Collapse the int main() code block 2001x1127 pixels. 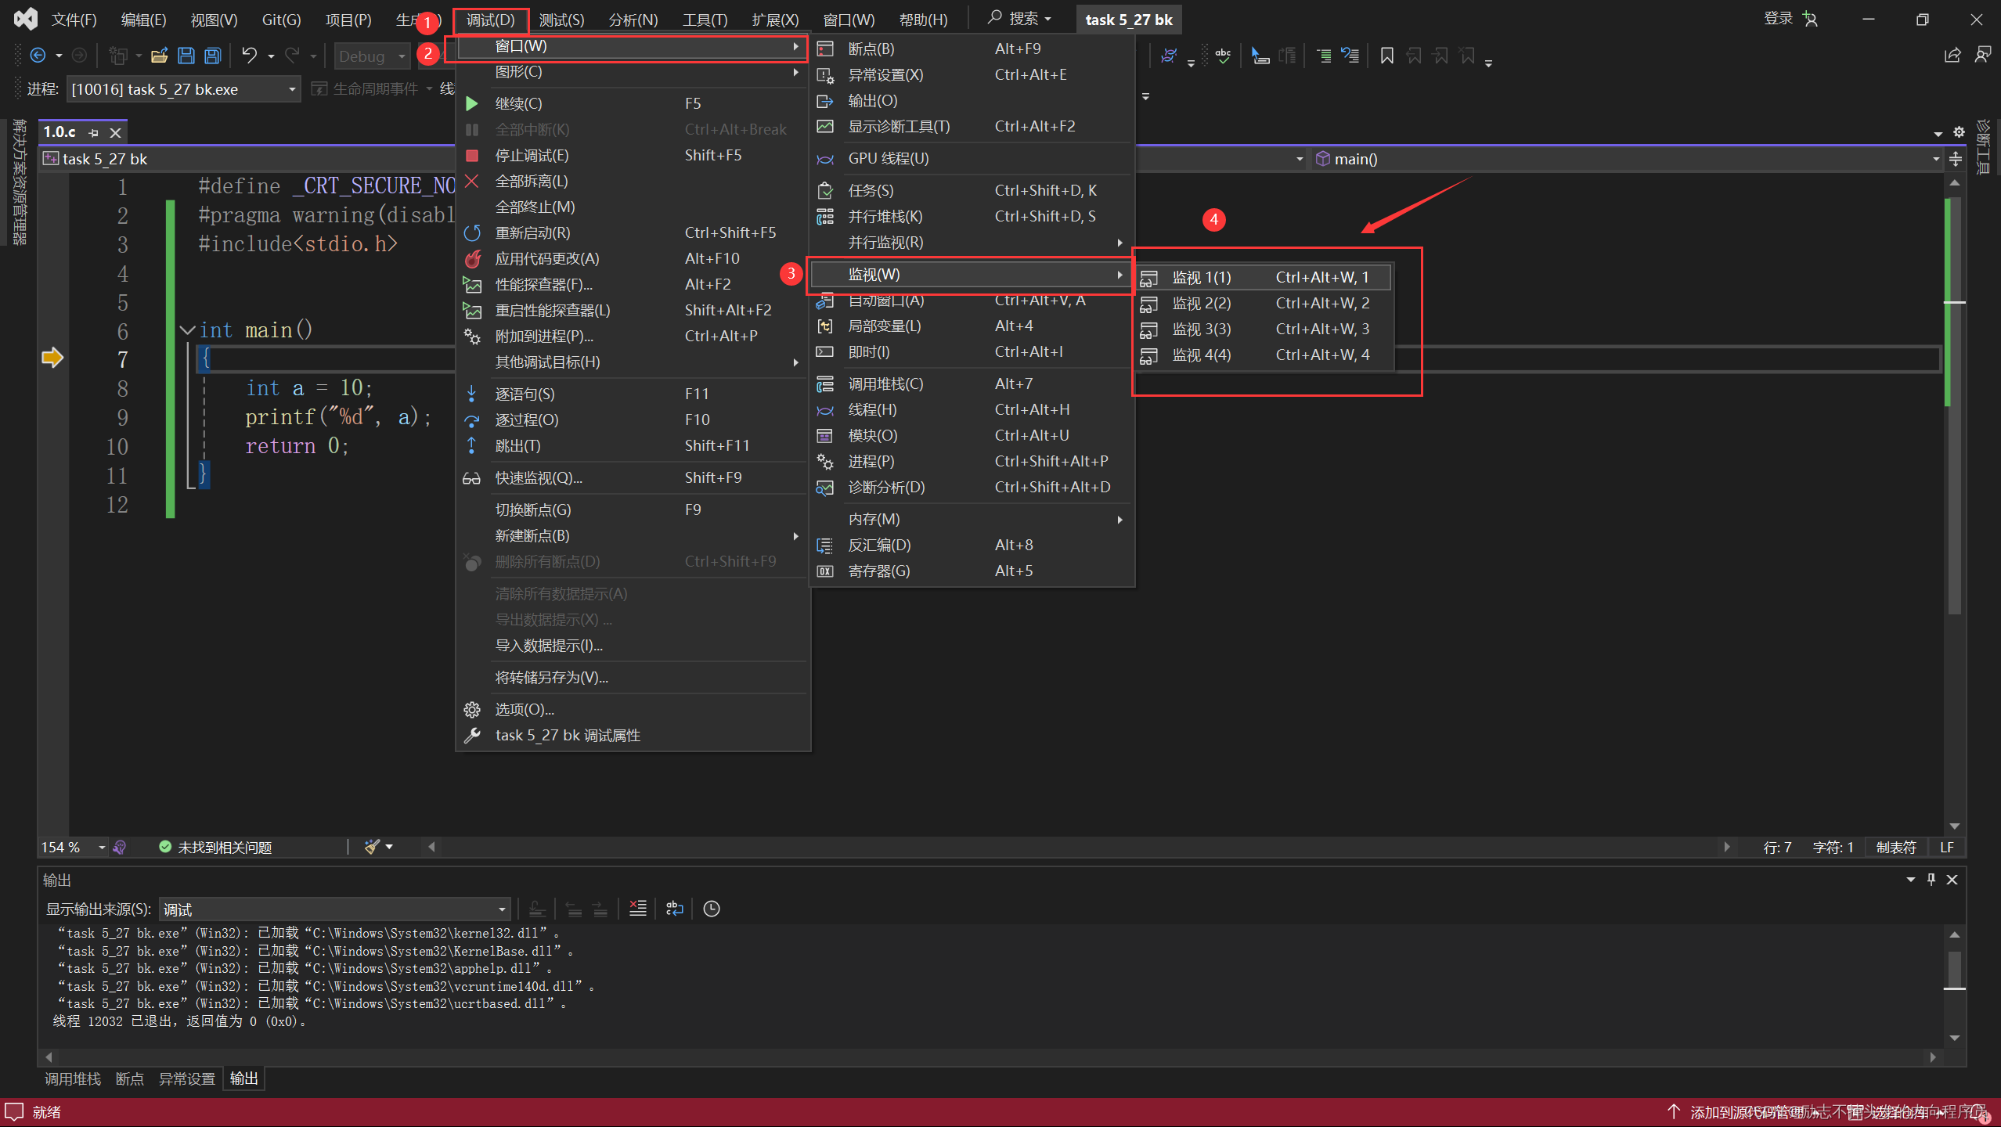coord(187,330)
